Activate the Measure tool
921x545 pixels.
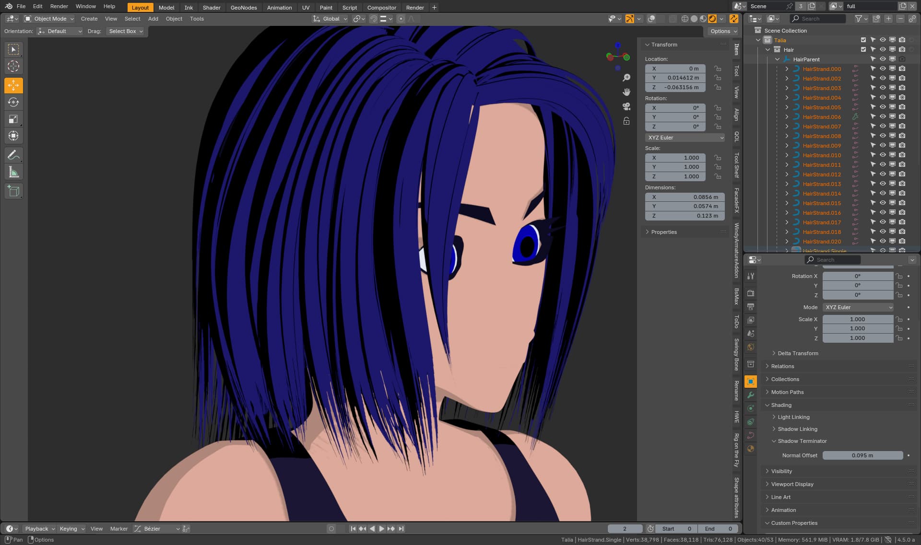coord(13,172)
